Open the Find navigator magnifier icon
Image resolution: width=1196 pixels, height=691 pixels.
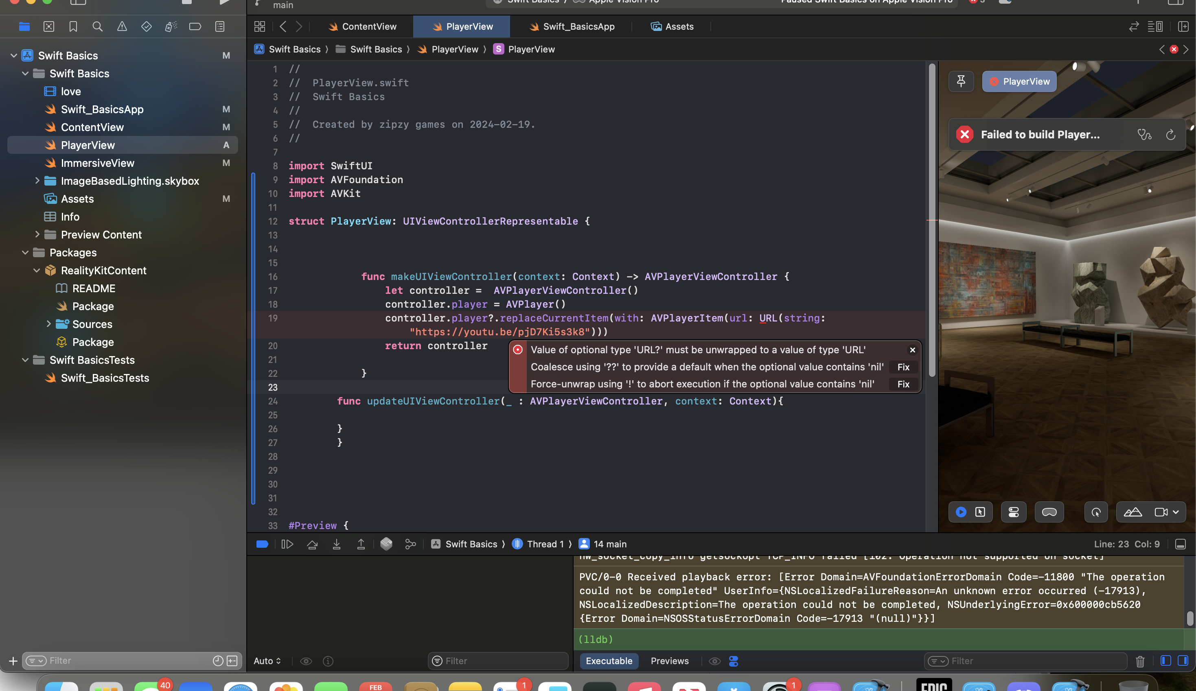(x=97, y=26)
